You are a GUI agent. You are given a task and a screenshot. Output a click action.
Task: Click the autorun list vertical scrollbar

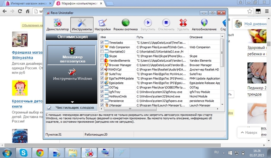click(x=222, y=53)
